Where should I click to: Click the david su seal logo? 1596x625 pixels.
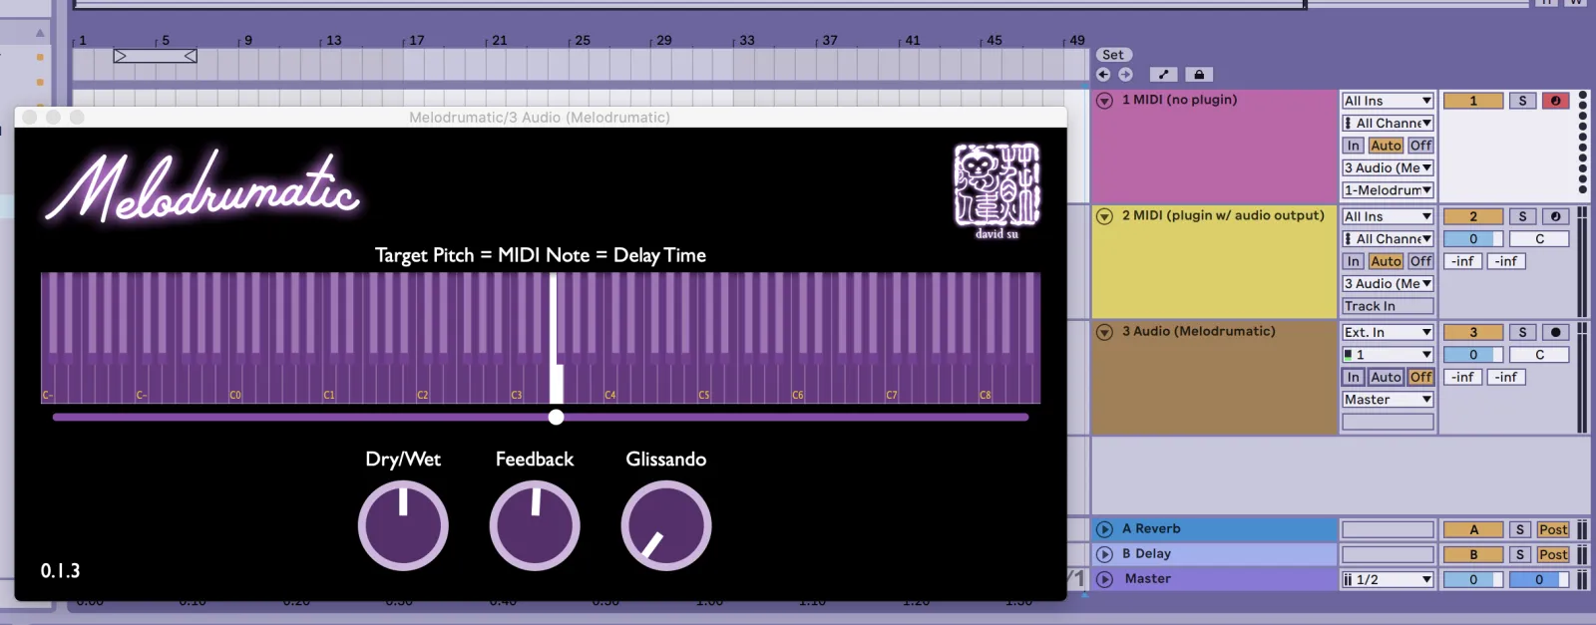997,191
